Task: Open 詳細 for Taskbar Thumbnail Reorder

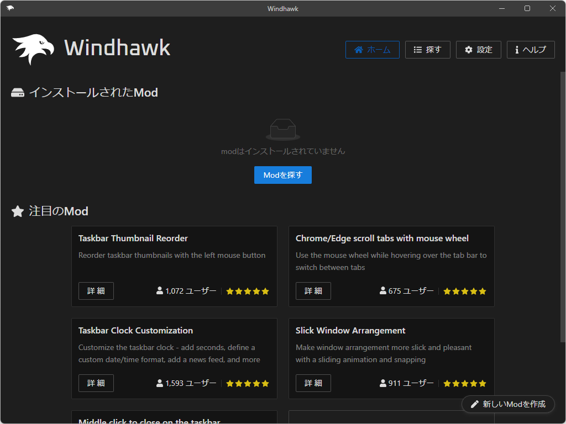Action: (96, 291)
